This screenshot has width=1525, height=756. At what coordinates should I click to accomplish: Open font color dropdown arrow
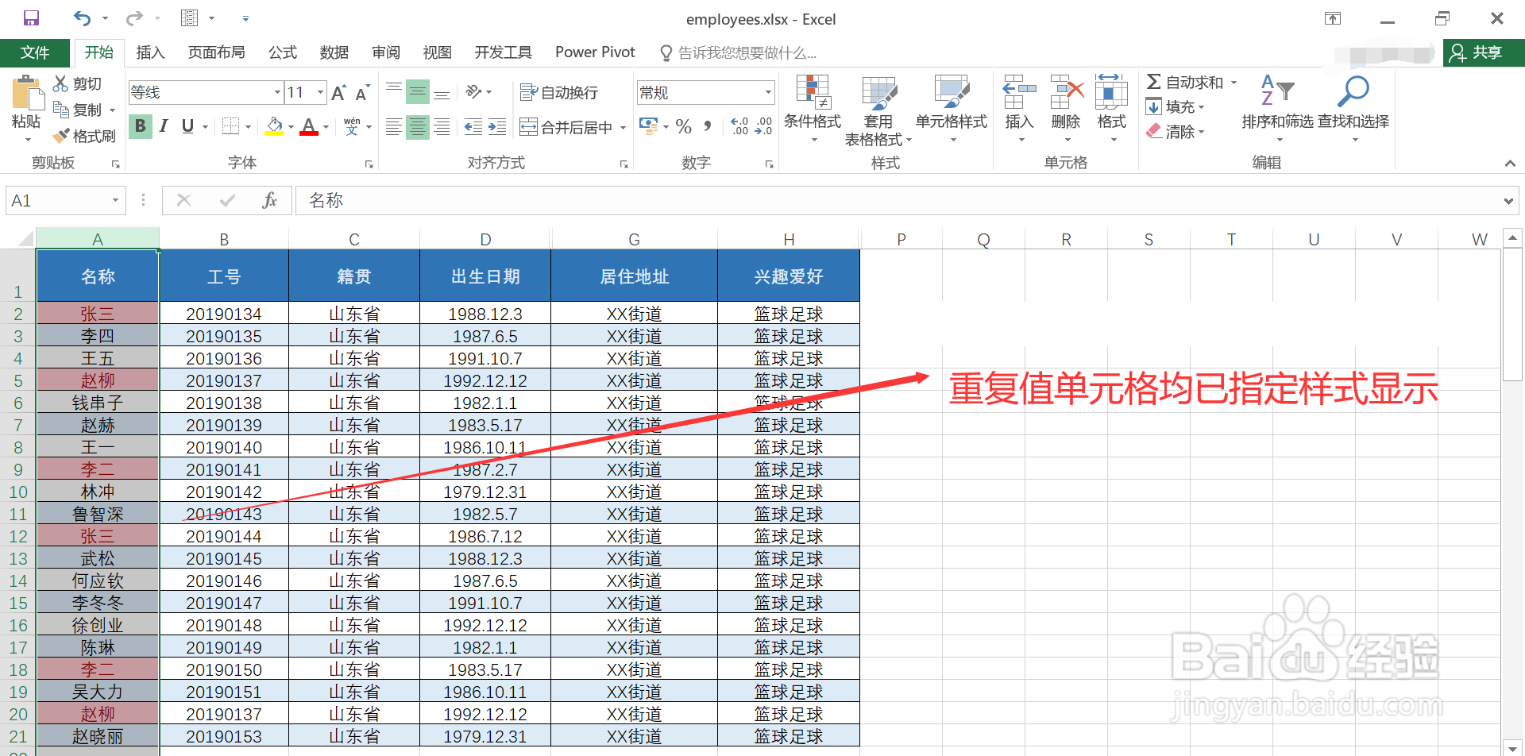(x=326, y=127)
